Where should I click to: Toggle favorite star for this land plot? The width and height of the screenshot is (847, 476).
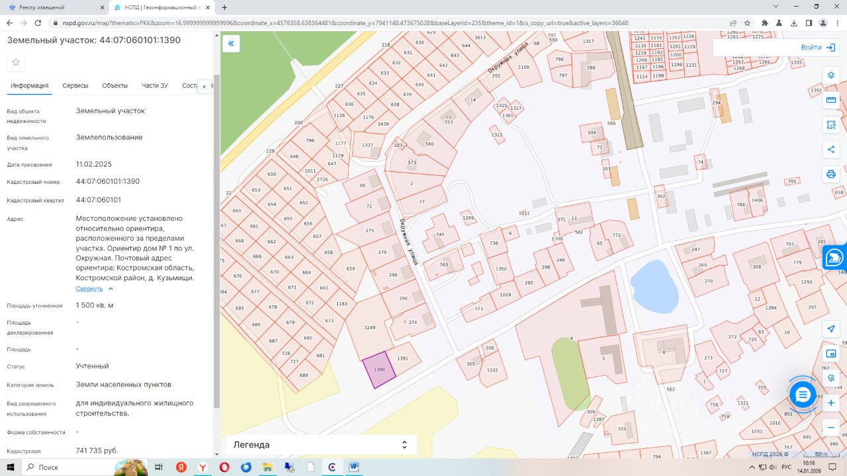[16, 62]
